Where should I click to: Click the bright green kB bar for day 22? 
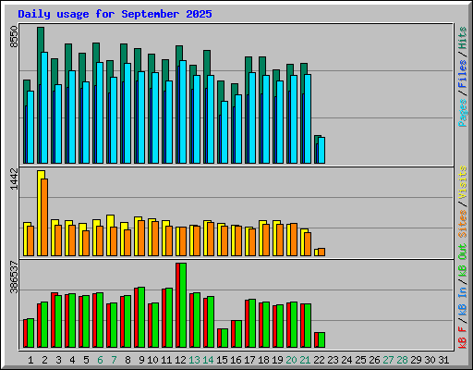321,340
